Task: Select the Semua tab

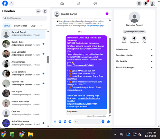Action: pos(7,26)
